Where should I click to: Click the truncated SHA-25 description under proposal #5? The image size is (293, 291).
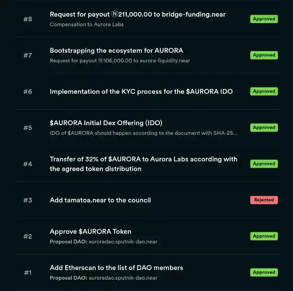coord(144,133)
